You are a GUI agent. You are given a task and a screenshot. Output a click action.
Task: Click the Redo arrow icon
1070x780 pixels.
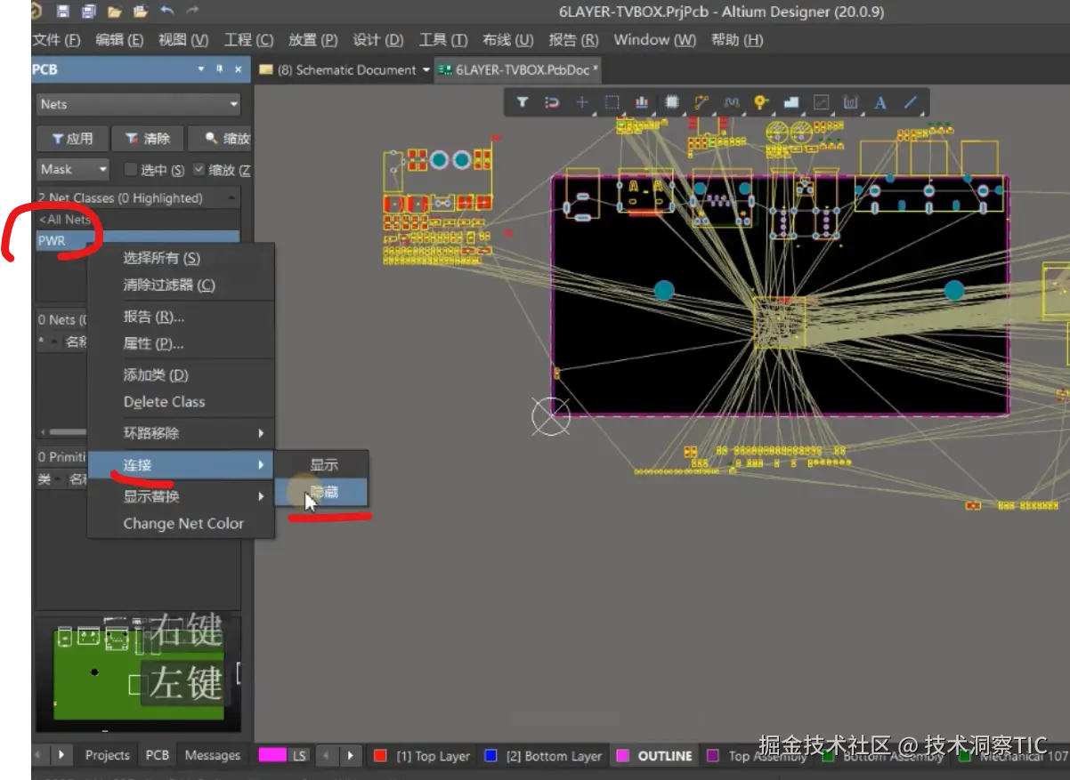tap(193, 12)
